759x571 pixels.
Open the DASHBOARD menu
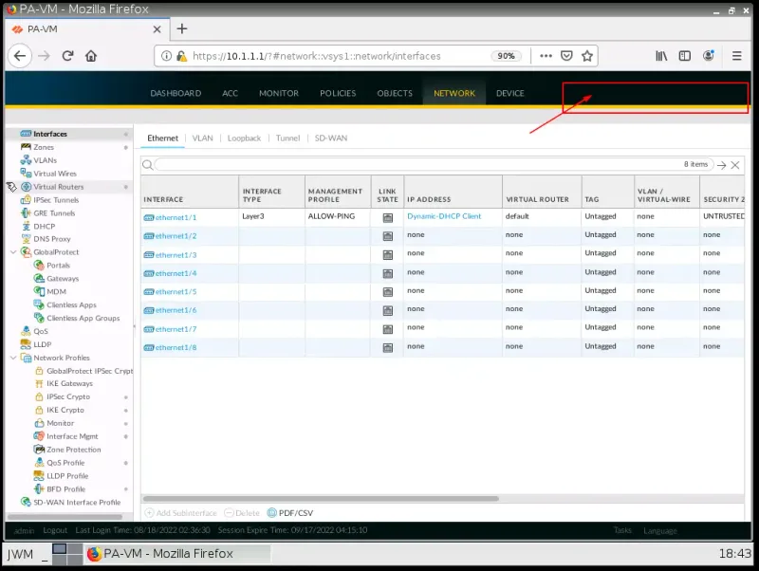click(x=176, y=93)
